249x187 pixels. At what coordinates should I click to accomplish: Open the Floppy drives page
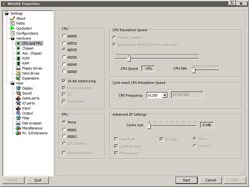point(32,68)
